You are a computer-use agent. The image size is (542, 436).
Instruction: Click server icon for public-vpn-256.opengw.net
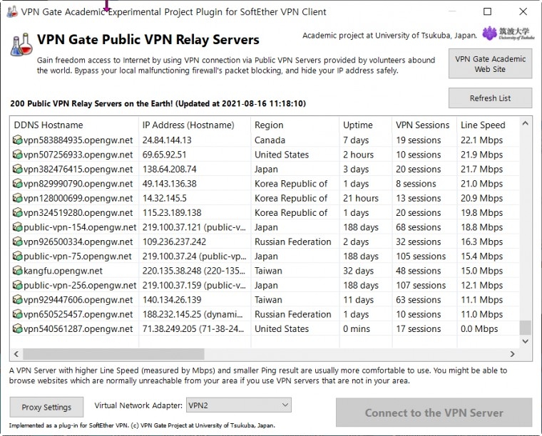[17, 285]
